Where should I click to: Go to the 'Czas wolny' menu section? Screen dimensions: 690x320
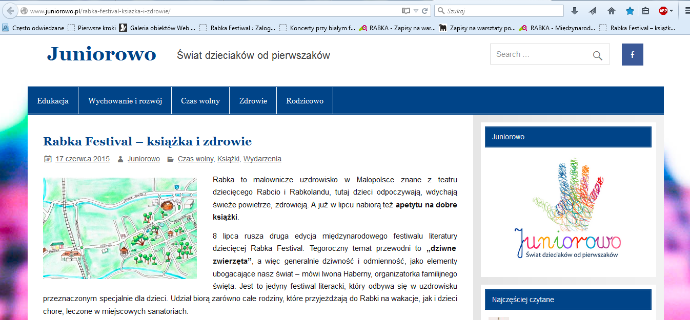click(x=200, y=101)
